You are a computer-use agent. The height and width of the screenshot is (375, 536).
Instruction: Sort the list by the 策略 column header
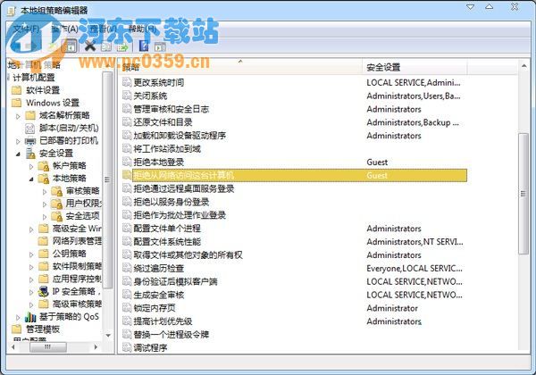[x=240, y=67]
